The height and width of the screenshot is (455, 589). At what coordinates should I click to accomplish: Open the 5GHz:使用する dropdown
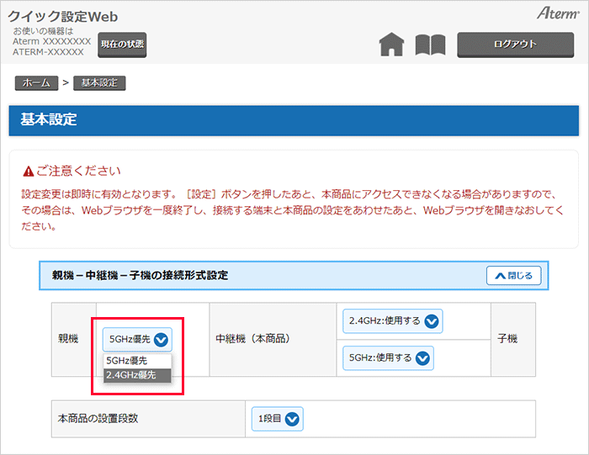coord(388,357)
